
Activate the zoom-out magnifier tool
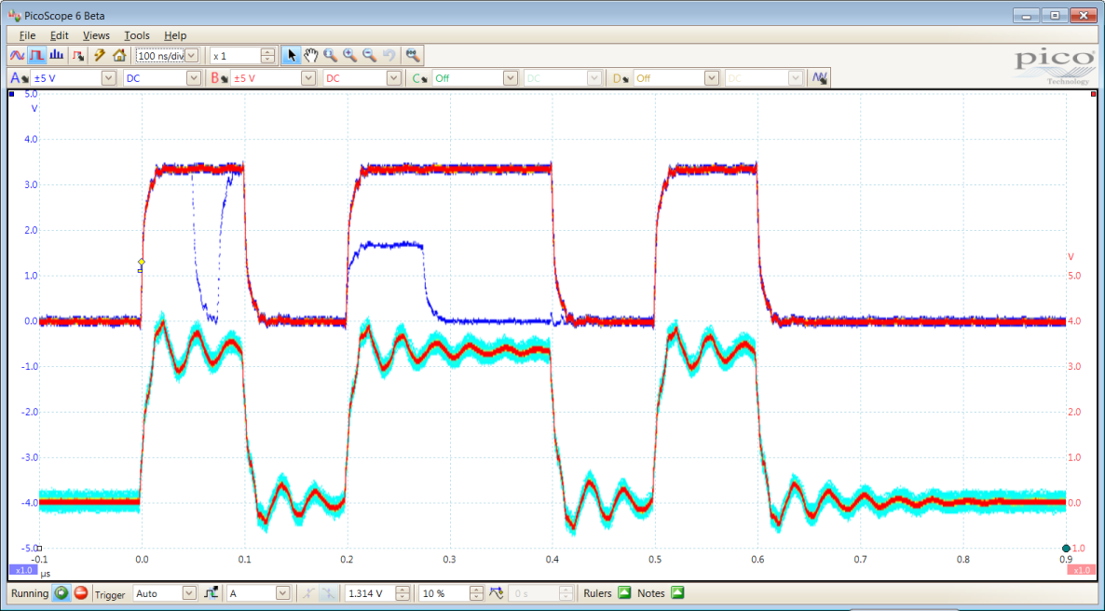point(369,56)
